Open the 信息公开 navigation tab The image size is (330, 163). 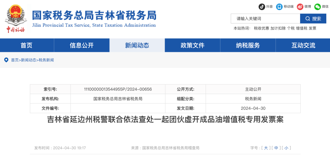(82, 45)
